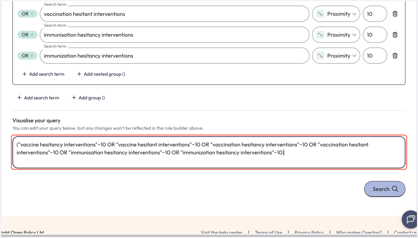Delete the immunisation hesitancy interventions row

[395, 35]
